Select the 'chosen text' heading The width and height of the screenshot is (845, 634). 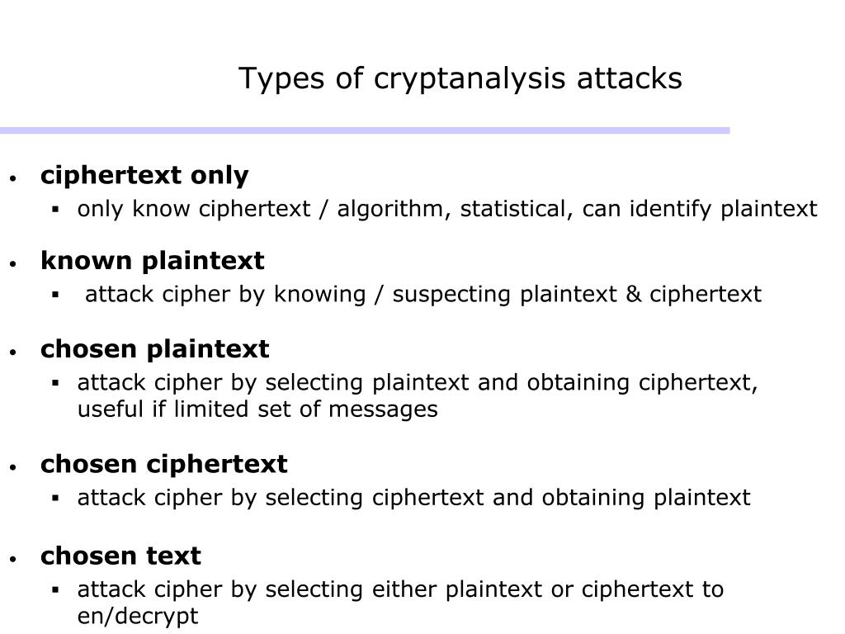120,556
